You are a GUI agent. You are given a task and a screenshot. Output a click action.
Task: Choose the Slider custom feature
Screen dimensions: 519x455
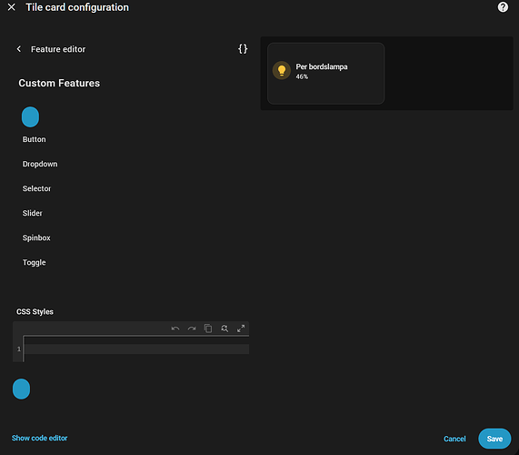pos(33,213)
